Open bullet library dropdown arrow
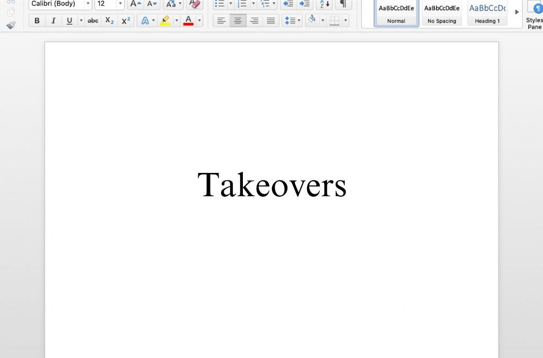 (x=231, y=4)
